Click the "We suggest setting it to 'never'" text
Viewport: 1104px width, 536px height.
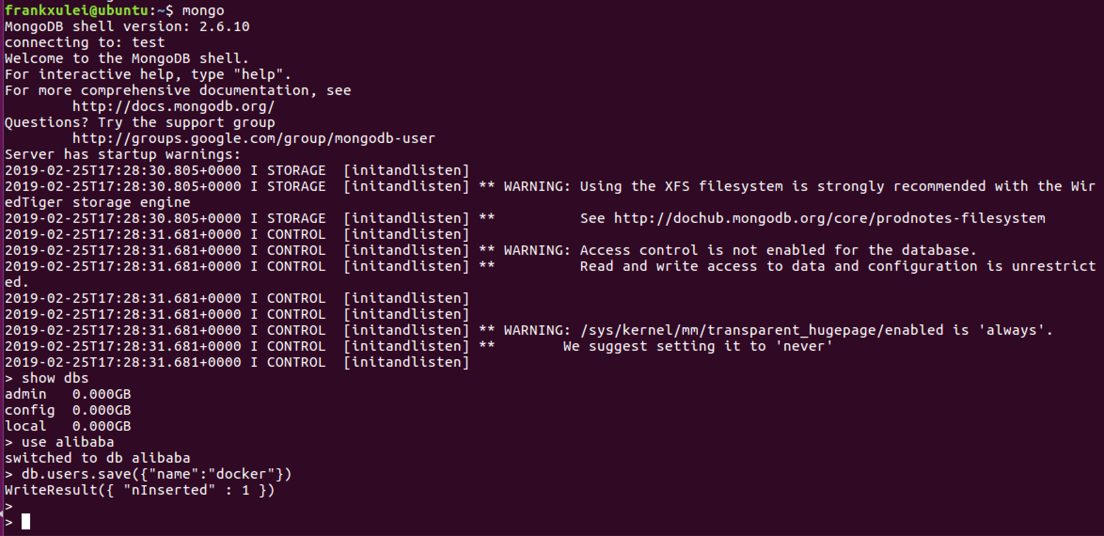click(698, 347)
